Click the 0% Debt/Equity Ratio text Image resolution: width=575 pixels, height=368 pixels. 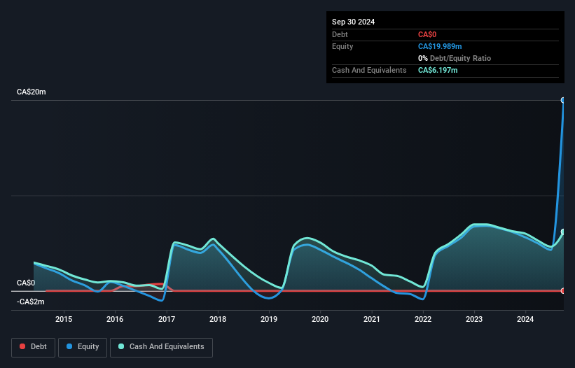coord(455,59)
